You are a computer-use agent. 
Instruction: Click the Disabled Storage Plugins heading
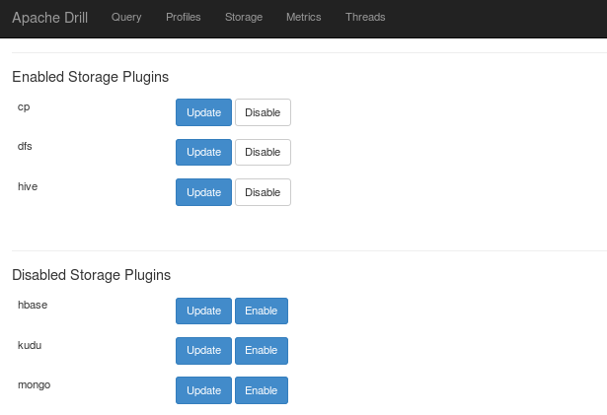(x=92, y=275)
